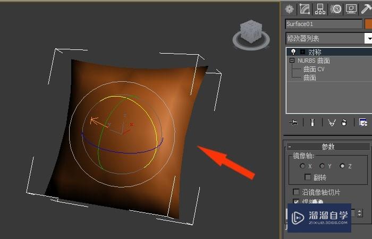Image resolution: width=372 pixels, height=239 pixels.
Task: Click the Pin Stack icon
Action: [294, 123]
